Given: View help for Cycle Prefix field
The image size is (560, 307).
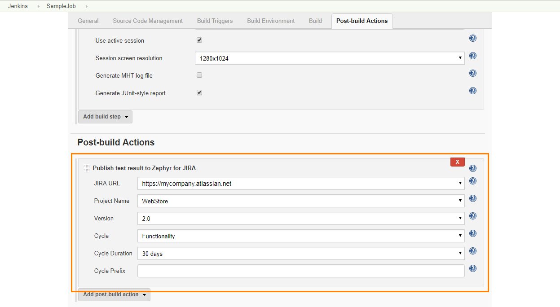Looking at the screenshot, I should (472, 268).
